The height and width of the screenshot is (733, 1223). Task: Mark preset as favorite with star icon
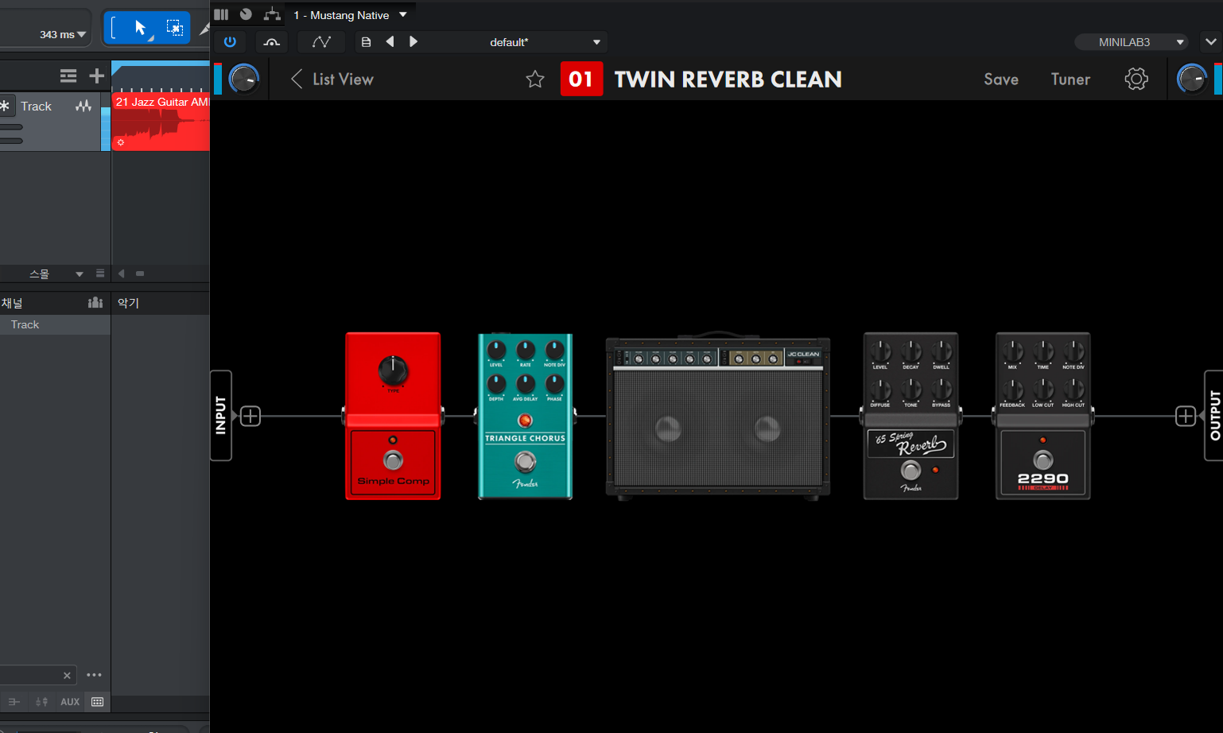535,79
